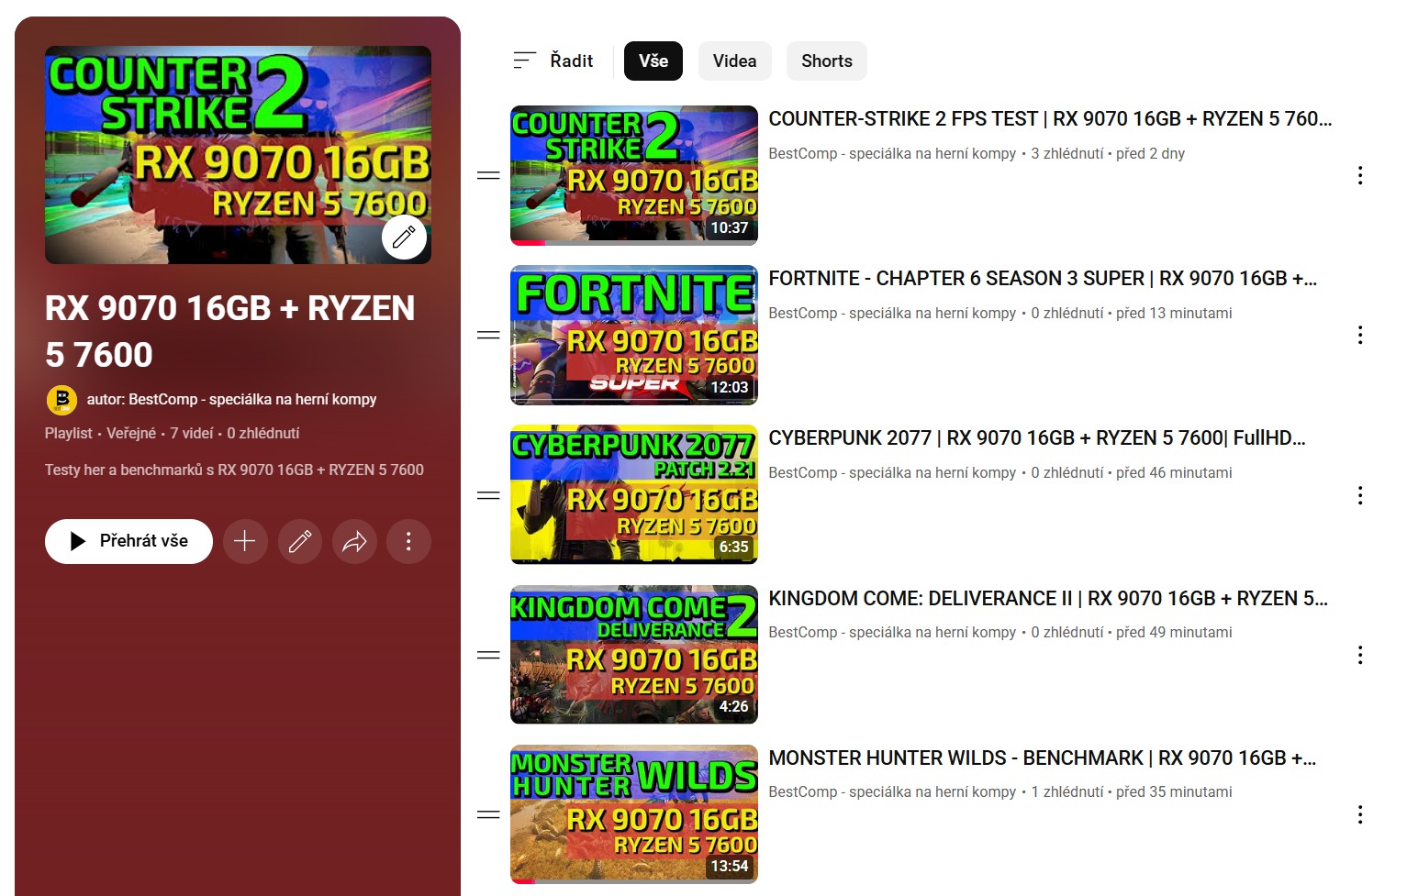Click 'před 13 minutami' timestamp
1407x896 pixels.
pyautogui.click(x=1174, y=313)
